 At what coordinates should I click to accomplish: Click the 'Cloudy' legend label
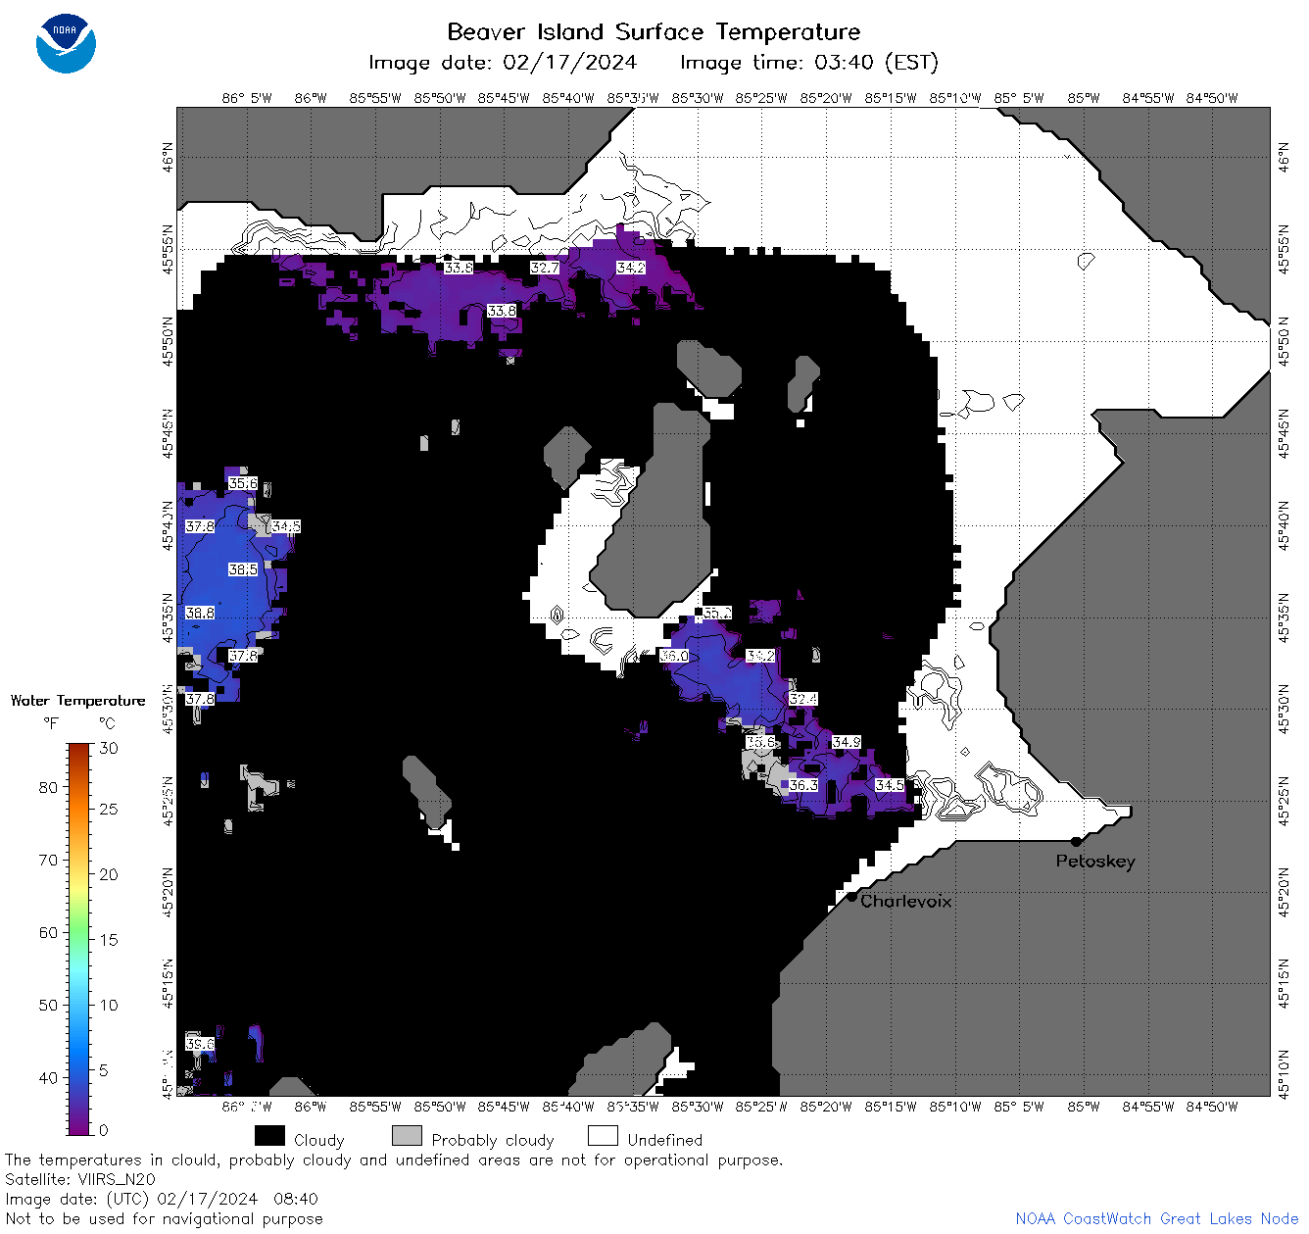319,1140
